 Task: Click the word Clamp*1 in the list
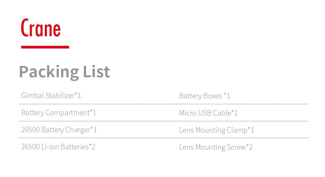[x=240, y=130]
